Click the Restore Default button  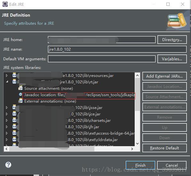(164, 148)
